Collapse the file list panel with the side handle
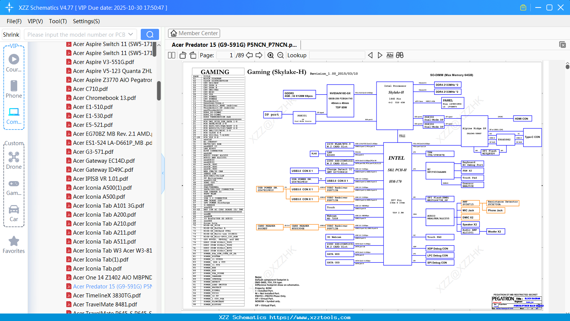The width and height of the screenshot is (570, 321). 163,173
